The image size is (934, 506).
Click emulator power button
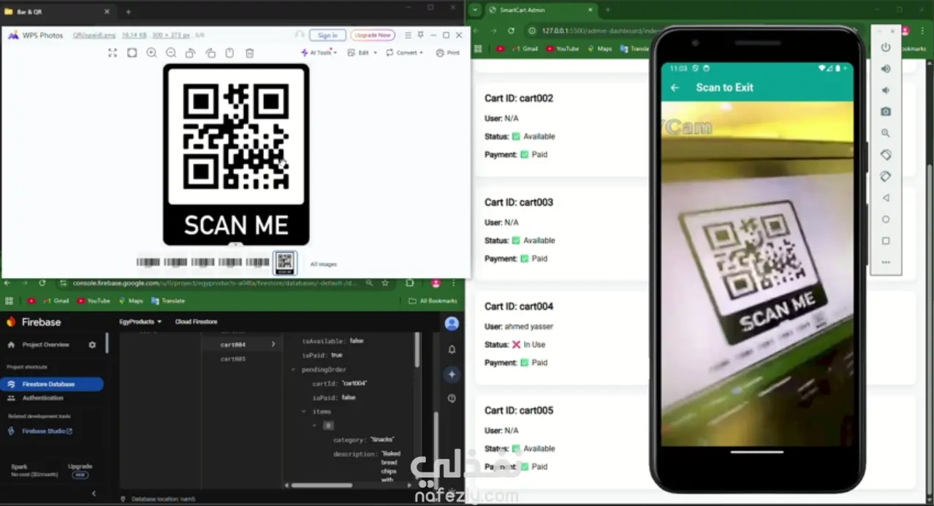pos(886,48)
